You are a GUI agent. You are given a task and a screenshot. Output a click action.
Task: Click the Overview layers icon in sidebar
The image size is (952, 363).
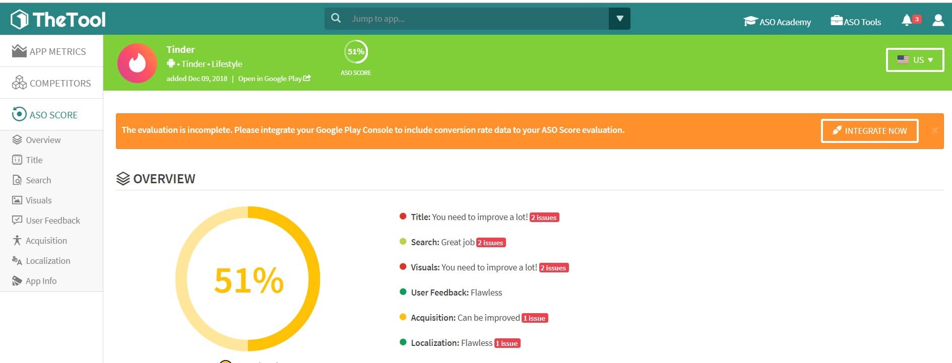click(17, 140)
